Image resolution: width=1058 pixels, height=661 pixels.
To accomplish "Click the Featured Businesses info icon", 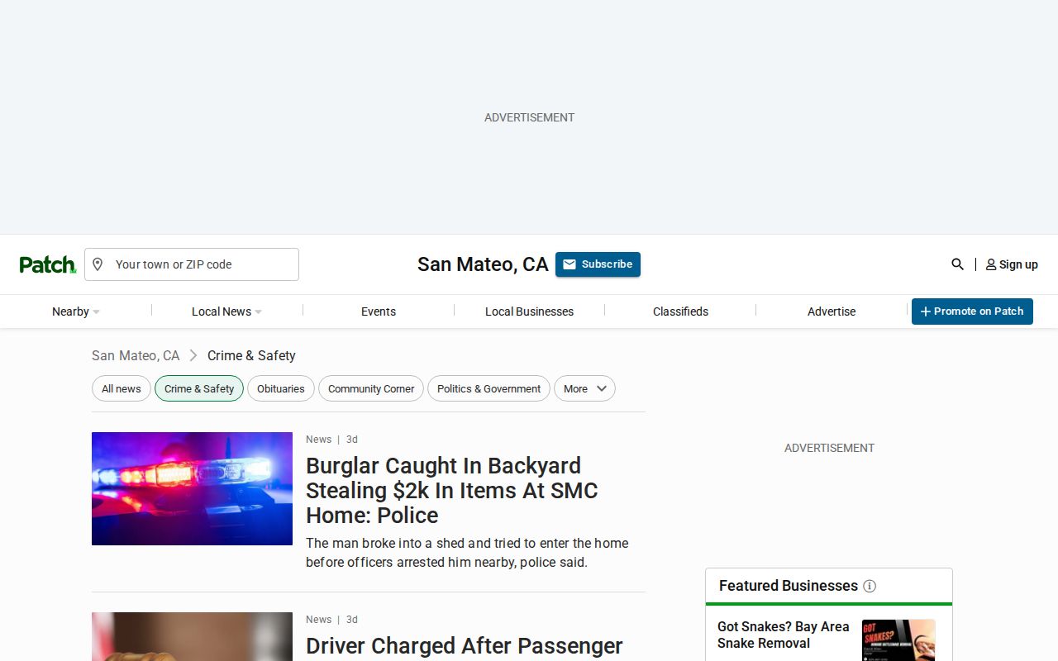I will [870, 586].
